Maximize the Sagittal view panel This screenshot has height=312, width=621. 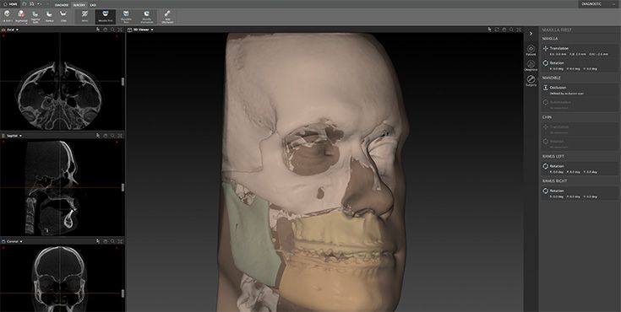point(120,136)
